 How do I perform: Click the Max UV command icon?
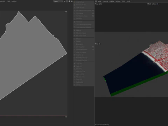pyautogui.click(x=75, y=30)
